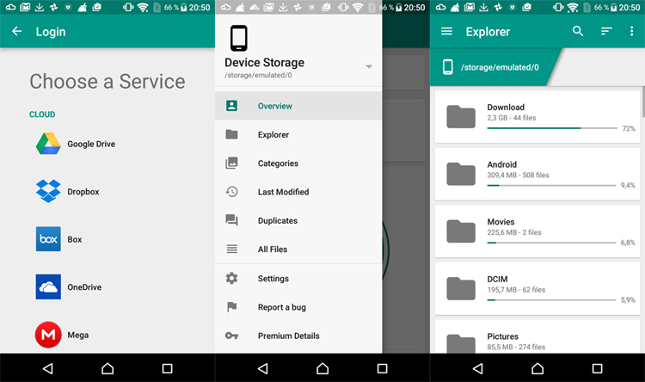Click the Download folder's 72% usage bar
This screenshot has width=645, height=382.
pos(552,128)
